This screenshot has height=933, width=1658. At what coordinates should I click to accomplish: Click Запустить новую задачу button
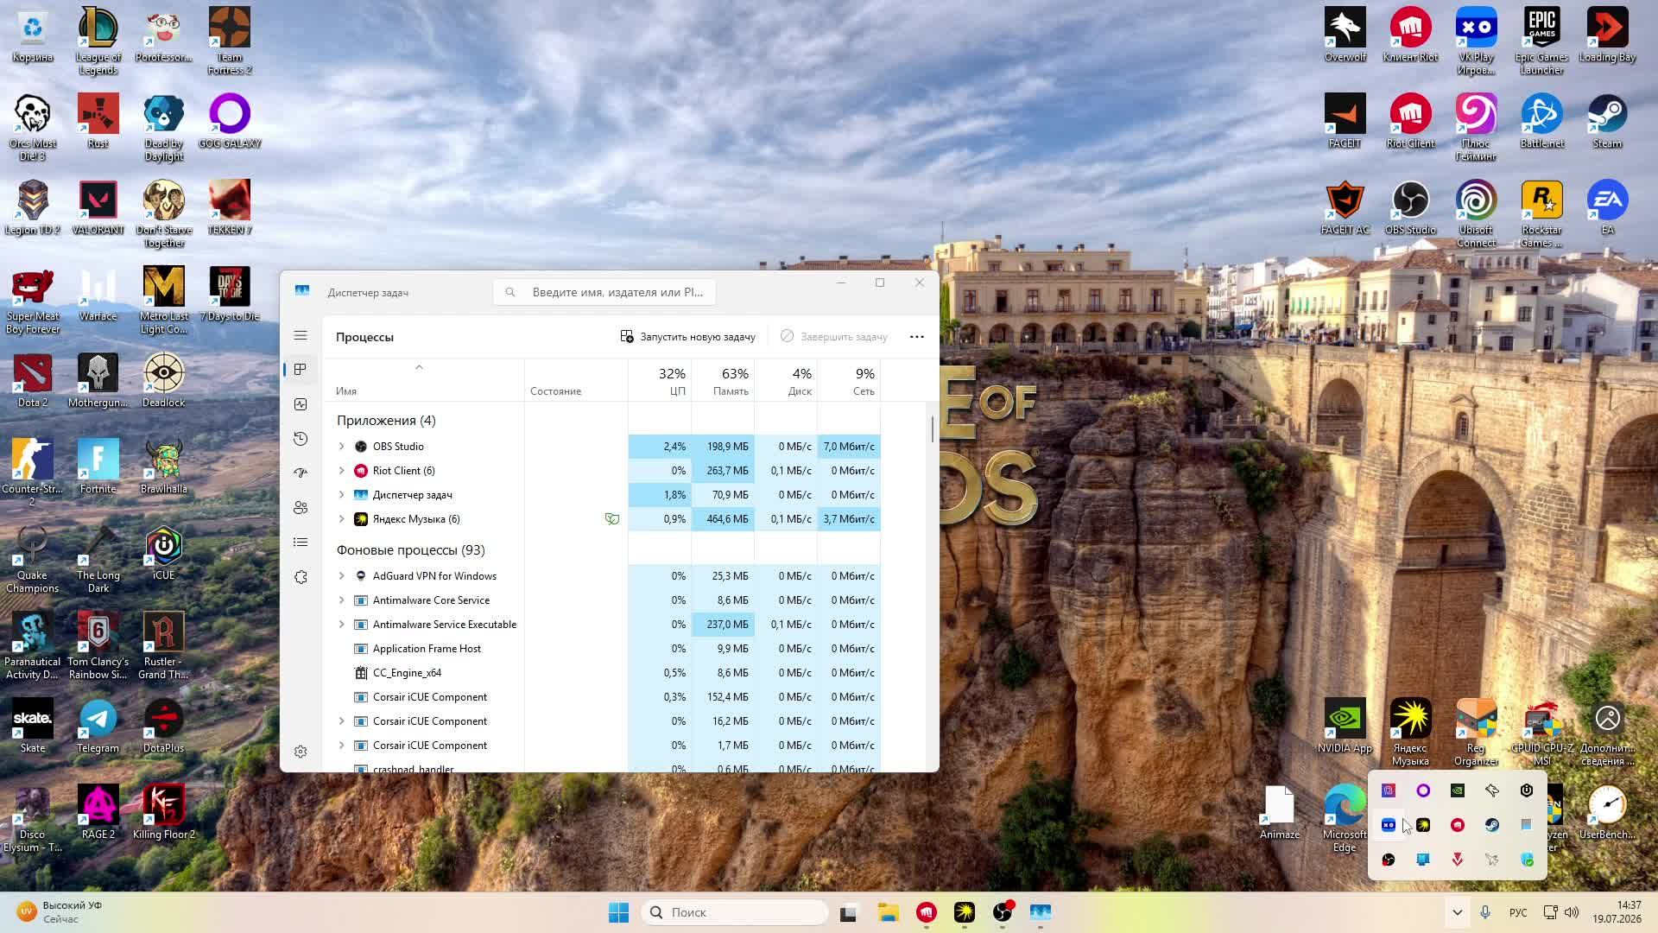[687, 337]
